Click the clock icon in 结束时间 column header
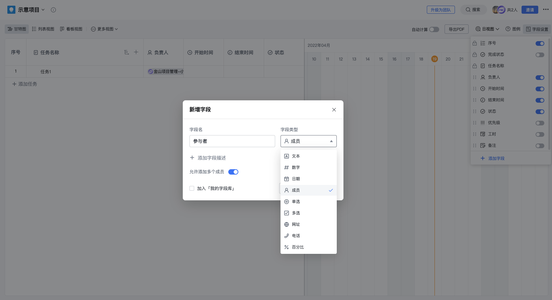The width and height of the screenshot is (552, 300). tap(230, 53)
